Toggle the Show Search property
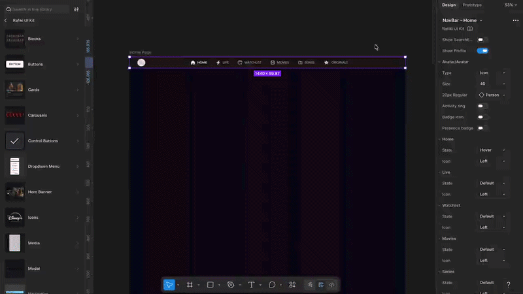This screenshot has height=294, width=523. [482, 40]
